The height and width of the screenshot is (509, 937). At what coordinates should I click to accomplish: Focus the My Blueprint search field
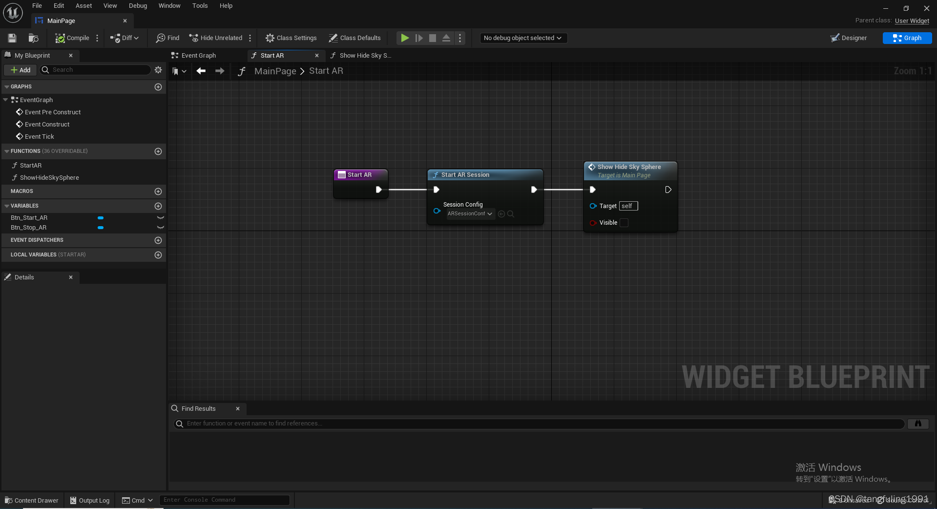pyautogui.click(x=96, y=70)
